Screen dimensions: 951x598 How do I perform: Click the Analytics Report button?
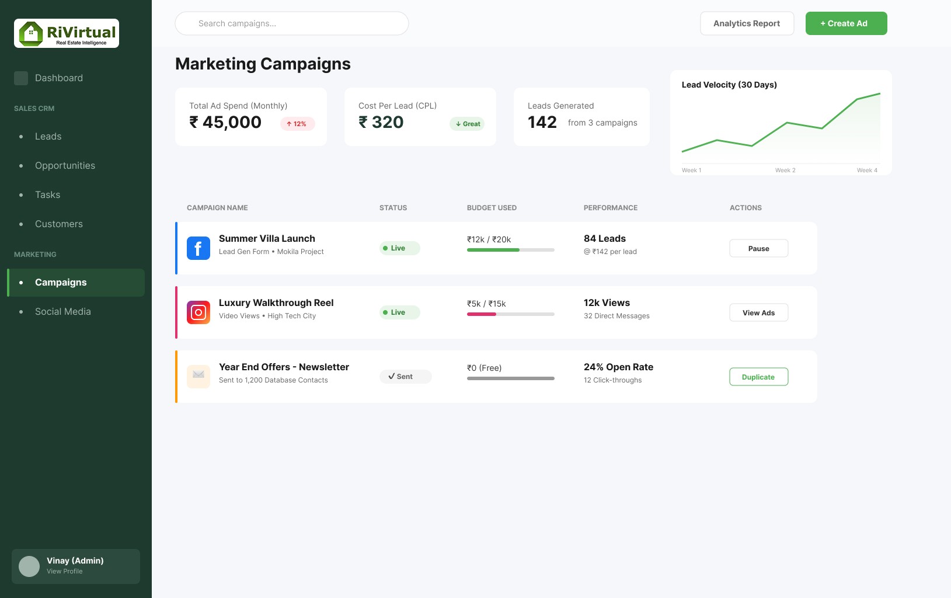click(x=747, y=23)
